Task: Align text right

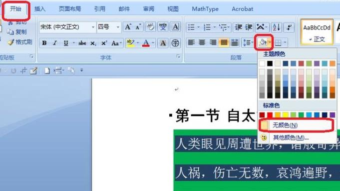Action: [x=213, y=42]
